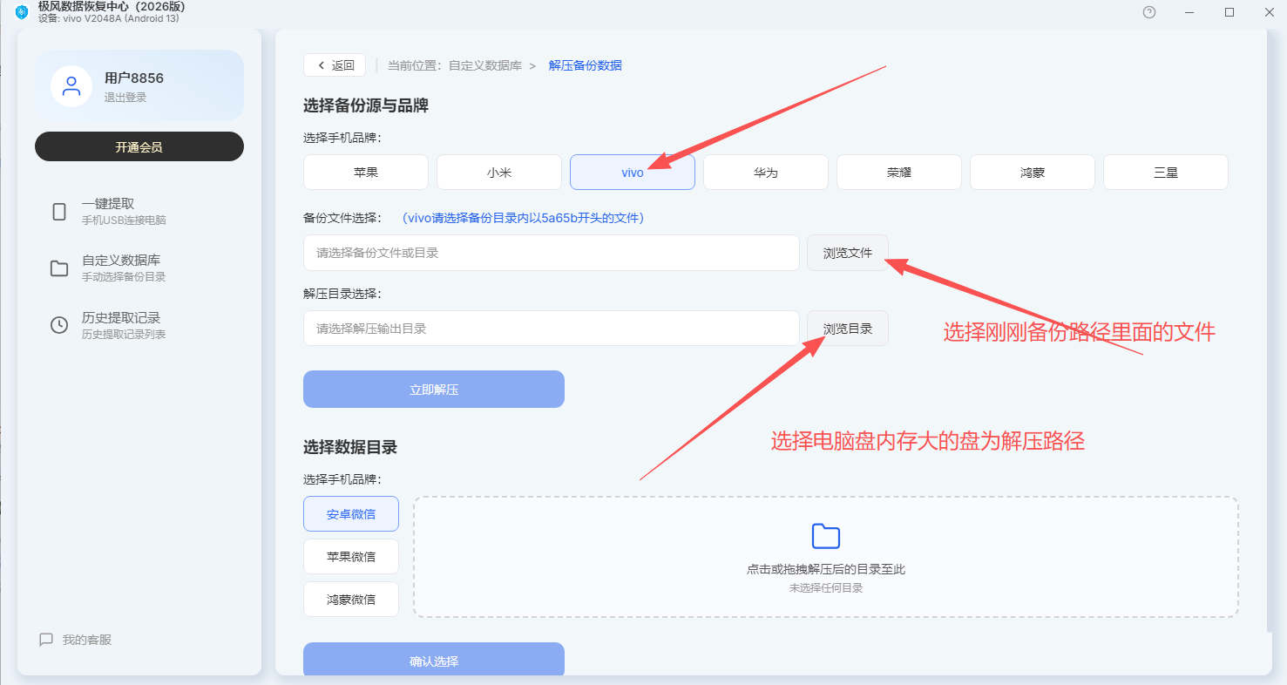The height and width of the screenshot is (685, 1287).
Task: Choose the 苹果微信 data type
Action: [x=351, y=556]
